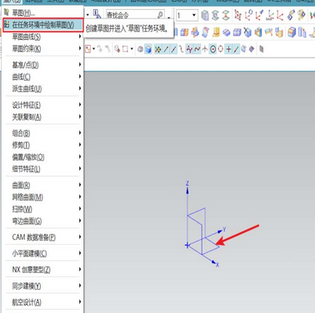Click the trim body icon with the cross

pos(247,32)
